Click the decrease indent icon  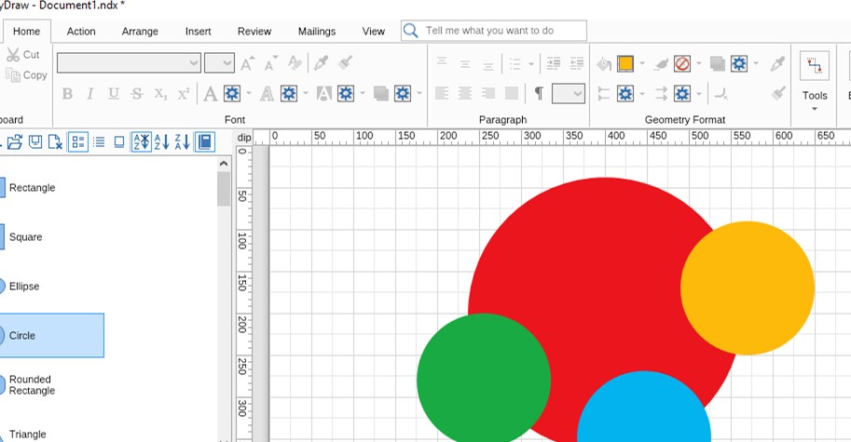pyautogui.click(x=576, y=63)
